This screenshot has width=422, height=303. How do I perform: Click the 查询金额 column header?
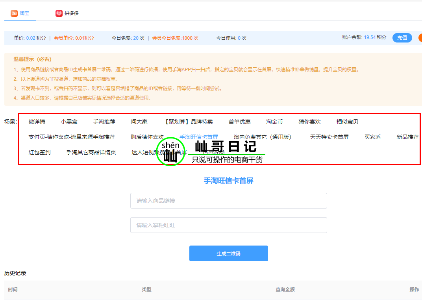[285, 290]
